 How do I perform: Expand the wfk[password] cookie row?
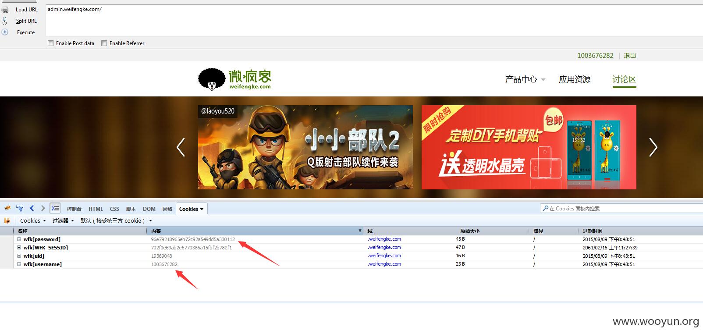19,239
